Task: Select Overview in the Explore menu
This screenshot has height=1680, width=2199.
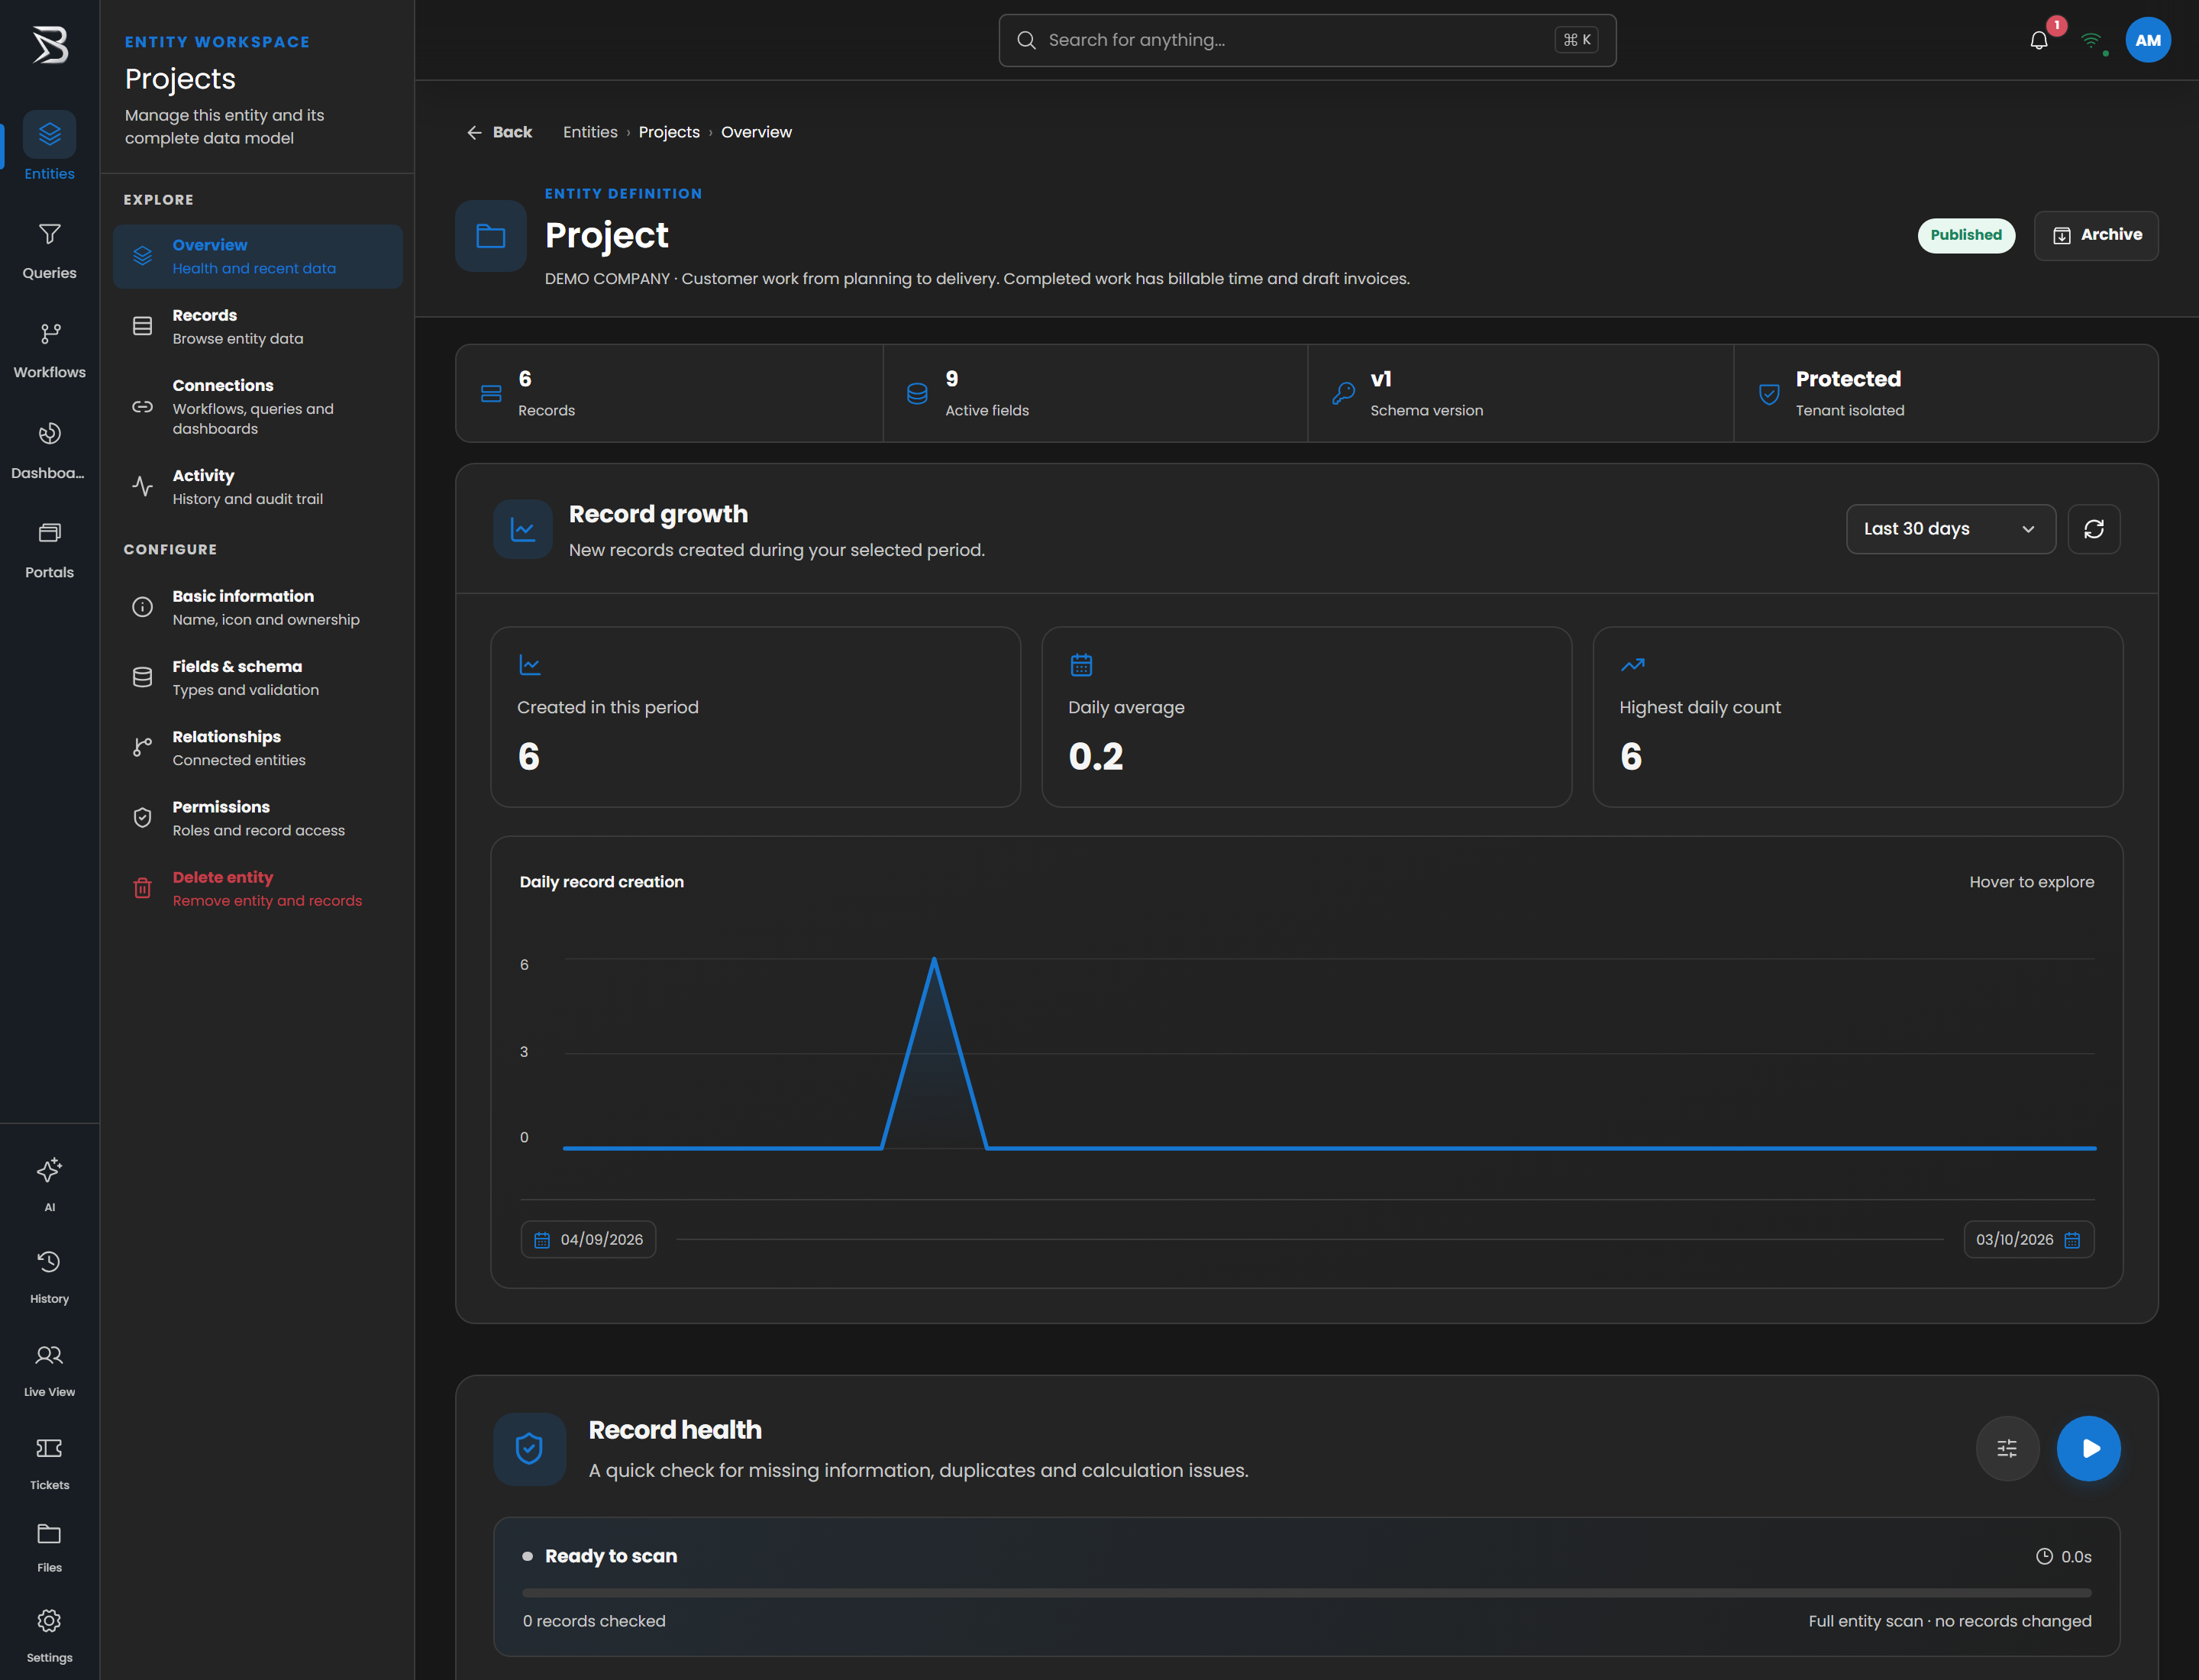Action: pos(258,256)
